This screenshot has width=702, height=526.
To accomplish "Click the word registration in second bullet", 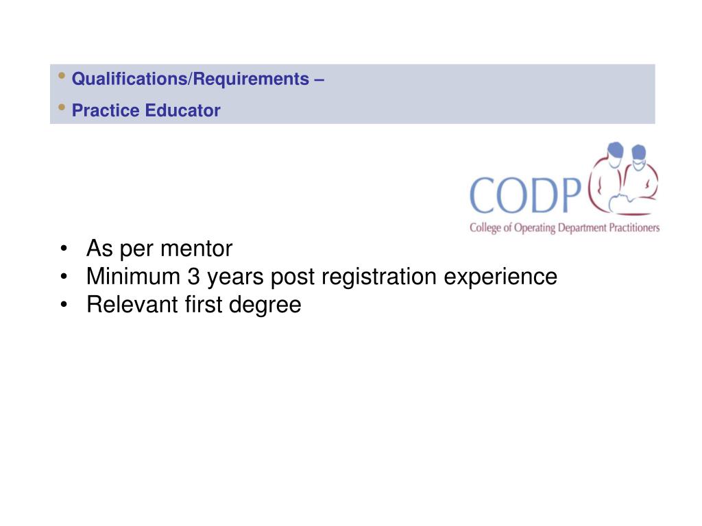I will click(378, 277).
